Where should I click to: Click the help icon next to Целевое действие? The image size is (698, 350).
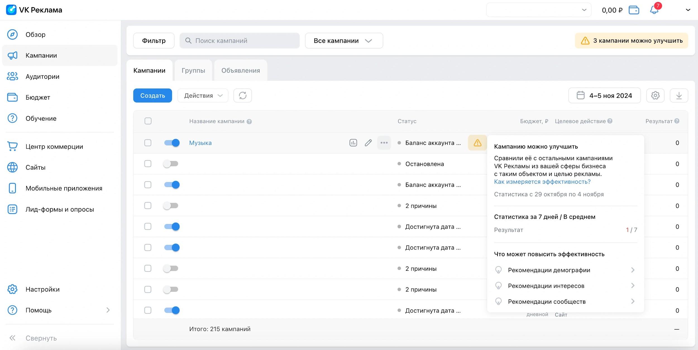coord(610,121)
